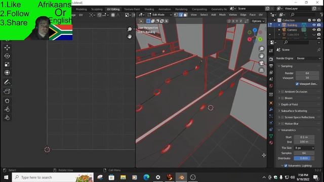Click the Volumetrics Start field 0.1 m
The width and height of the screenshot is (324, 182).
pos(304,137)
